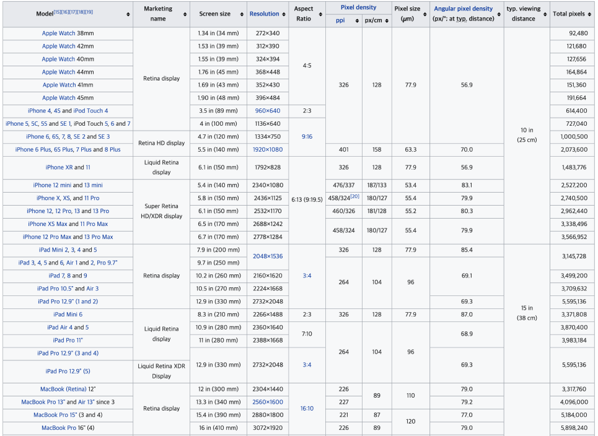Follow citation reference [20] superscript

tap(354, 196)
